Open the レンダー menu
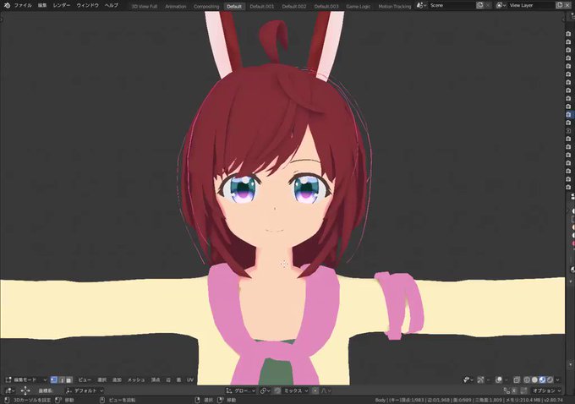The image size is (575, 404). point(61,6)
